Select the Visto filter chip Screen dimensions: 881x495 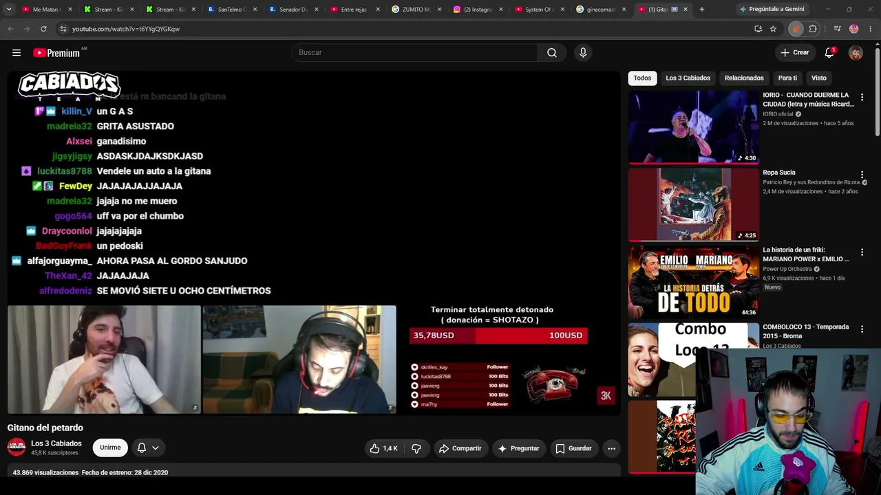[x=819, y=78]
